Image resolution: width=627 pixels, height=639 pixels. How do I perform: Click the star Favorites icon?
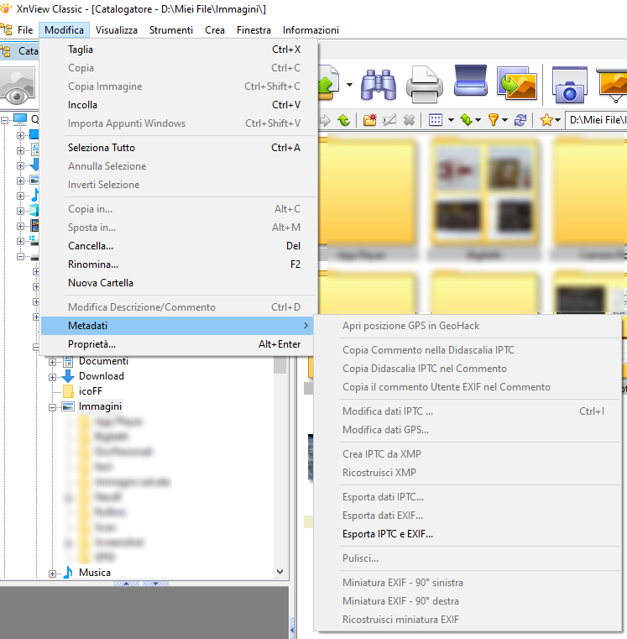[x=546, y=120]
